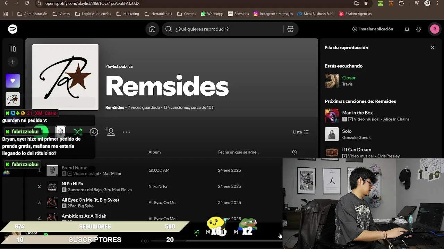Open the Correos bookmarks folder

[187, 14]
